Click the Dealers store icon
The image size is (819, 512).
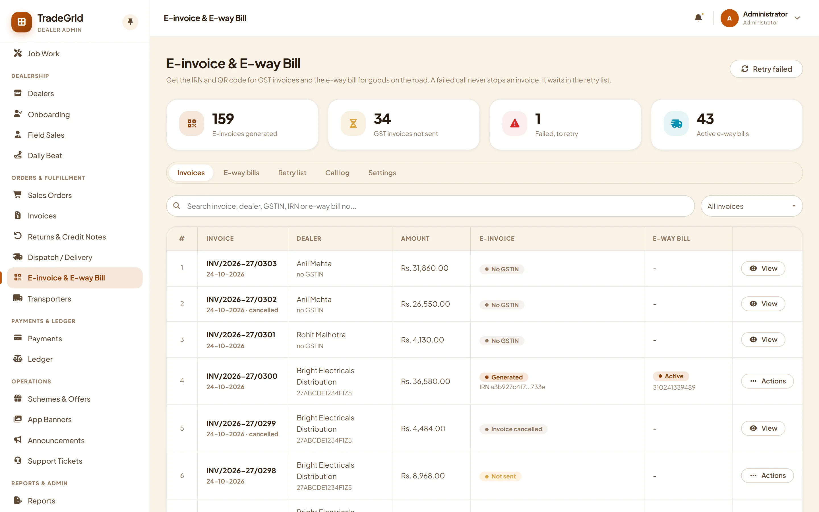(x=18, y=93)
